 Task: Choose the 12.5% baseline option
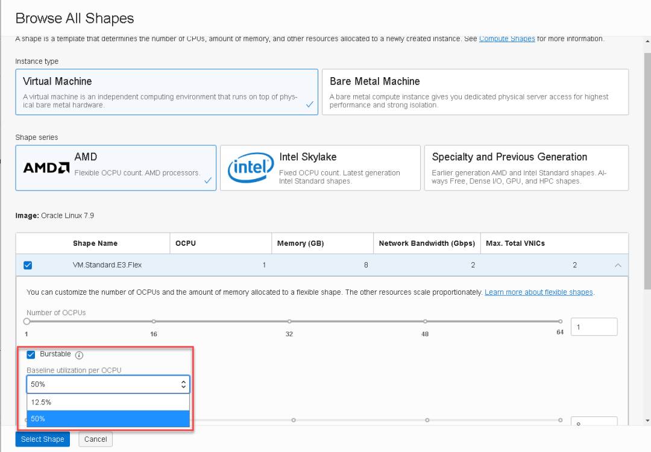click(x=108, y=402)
